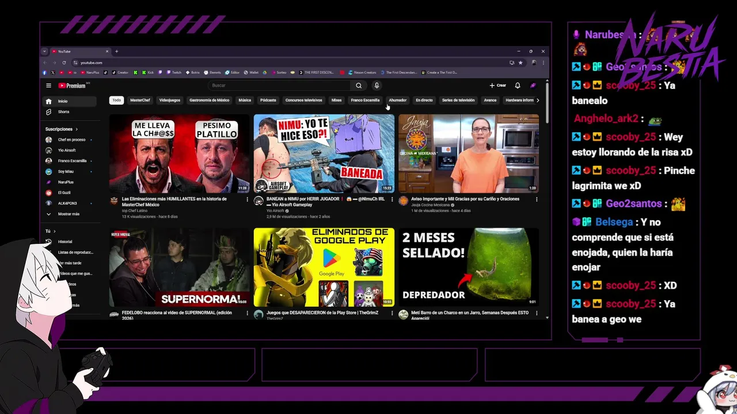Open Chef en proceso subscription

click(70, 140)
